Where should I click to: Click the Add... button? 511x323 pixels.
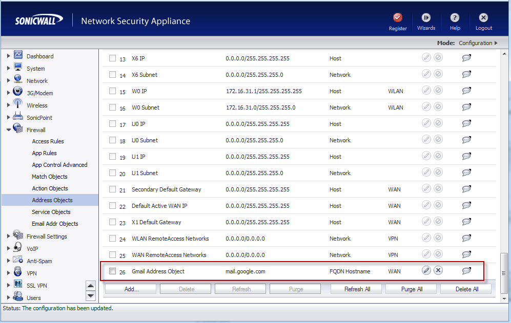pyautogui.click(x=131, y=289)
